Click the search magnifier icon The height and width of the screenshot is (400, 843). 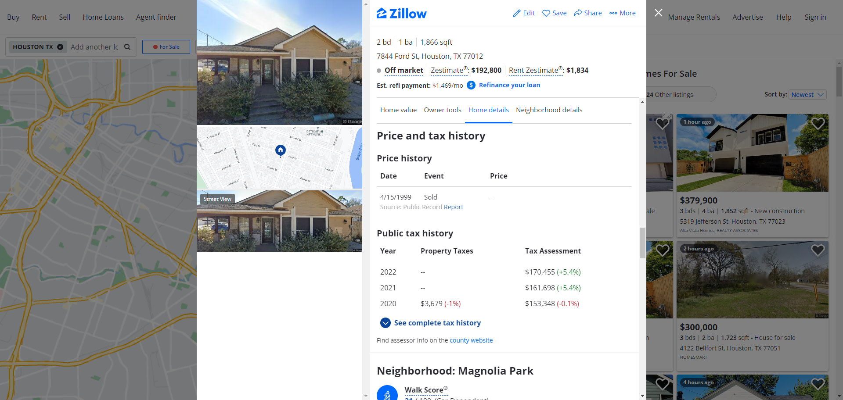(x=127, y=47)
